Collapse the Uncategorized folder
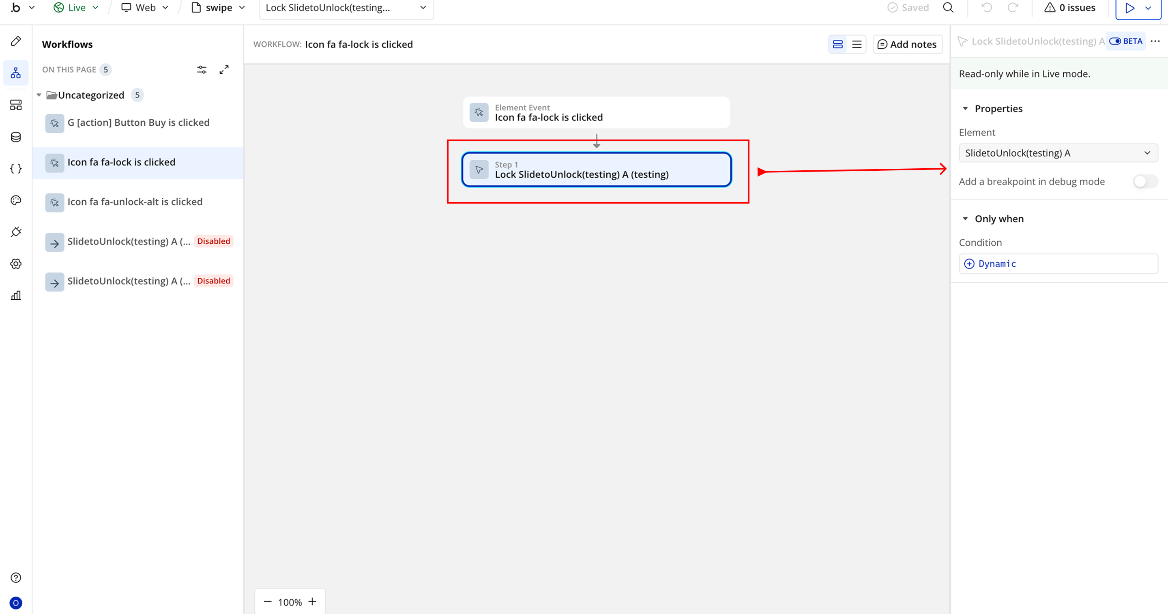Screen dimensions: 1168x614 click(39, 95)
